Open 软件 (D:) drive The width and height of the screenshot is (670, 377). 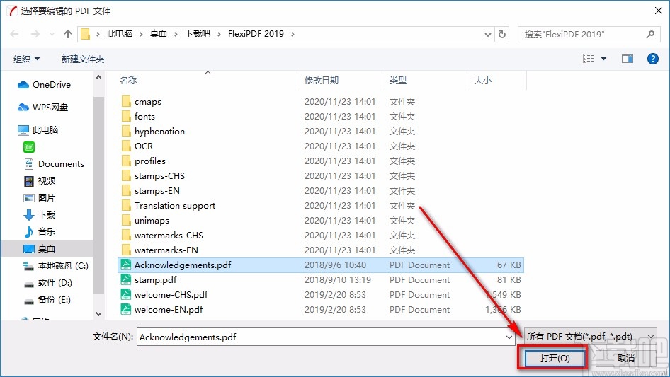point(48,283)
